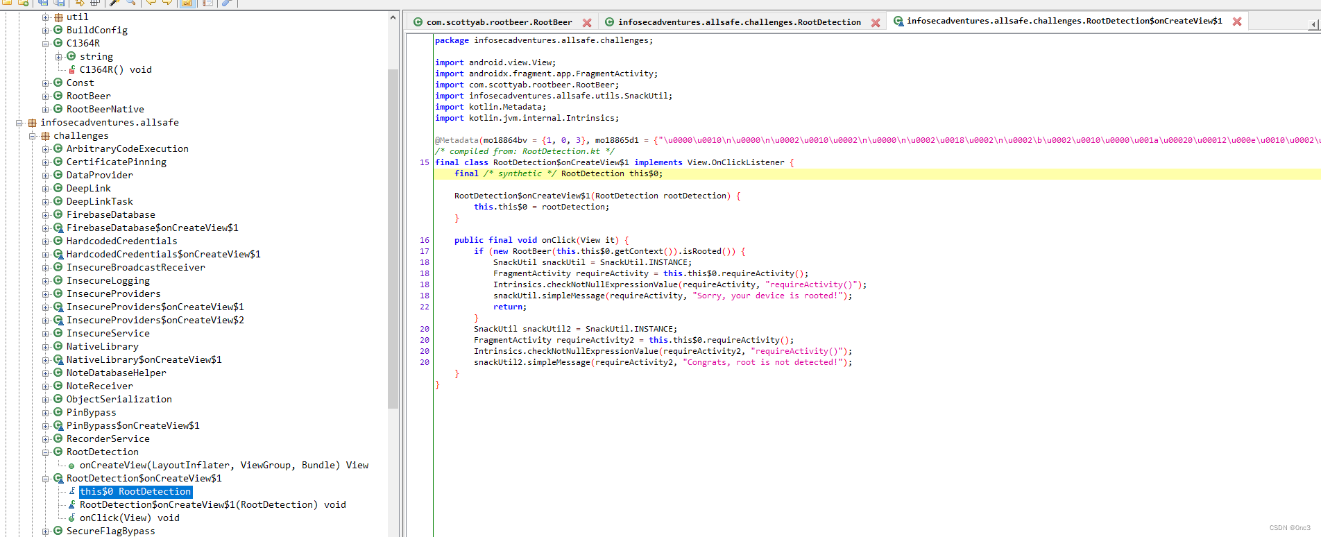Click the class icon on the RootDetection tab
The image size is (1321, 537).
point(609,22)
